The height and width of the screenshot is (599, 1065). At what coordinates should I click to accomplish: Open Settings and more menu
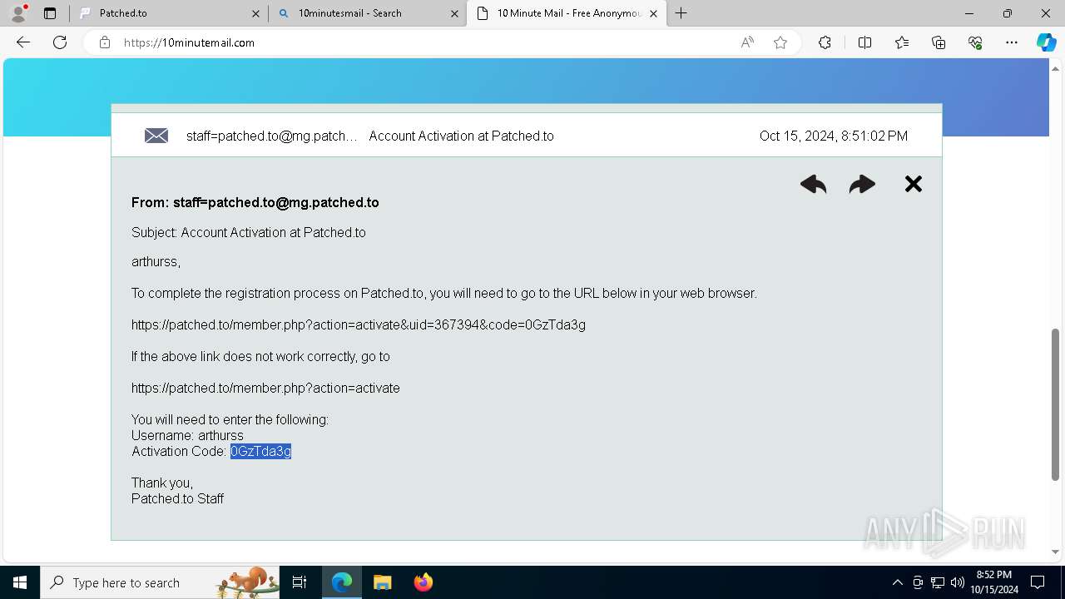click(1012, 42)
